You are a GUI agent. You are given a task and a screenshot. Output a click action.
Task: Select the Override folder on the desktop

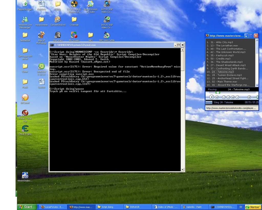pos(74,21)
